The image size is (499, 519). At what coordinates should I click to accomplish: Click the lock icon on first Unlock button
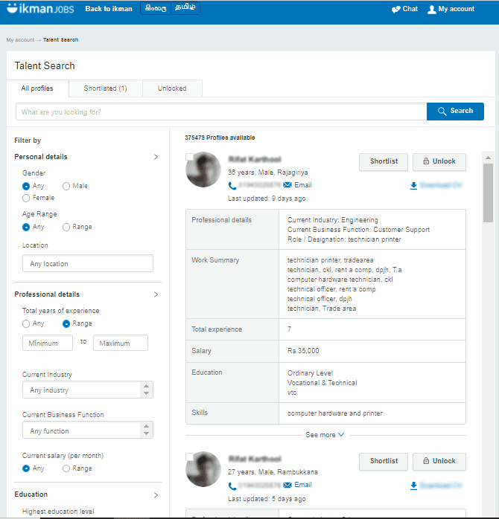coord(426,161)
